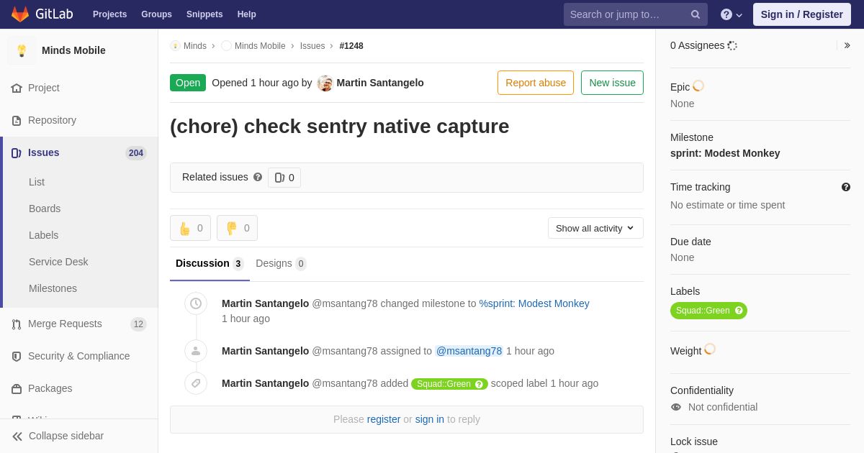Click the Minds Mobile project title

click(73, 50)
